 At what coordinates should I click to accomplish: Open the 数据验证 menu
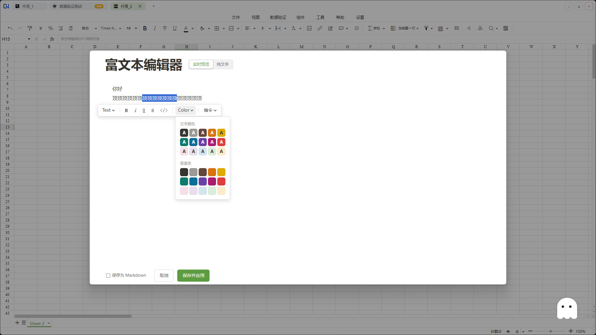tap(278, 17)
